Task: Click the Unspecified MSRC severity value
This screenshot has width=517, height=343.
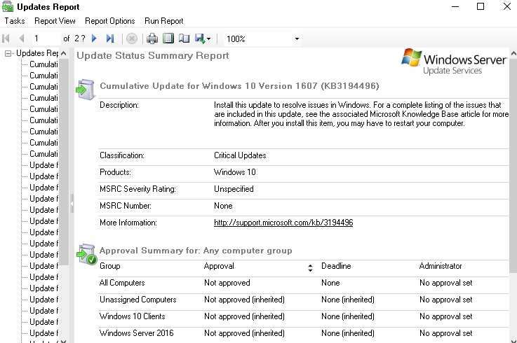Action: pos(234,189)
